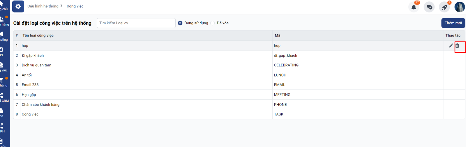Open the briefcase work sidebar icon
The height and width of the screenshot is (147, 466).
2,65
